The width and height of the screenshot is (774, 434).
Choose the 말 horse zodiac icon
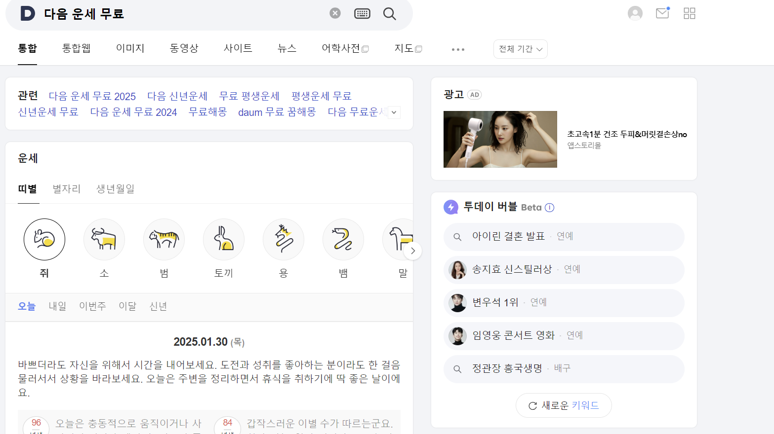[398, 240]
